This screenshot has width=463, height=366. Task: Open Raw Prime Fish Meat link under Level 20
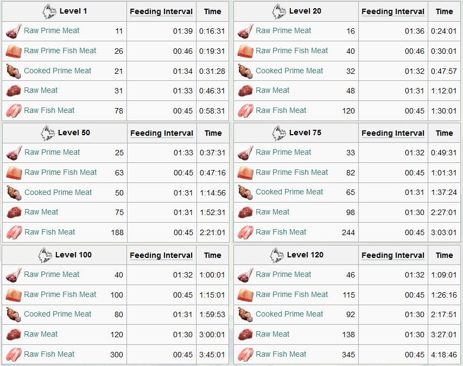(x=291, y=51)
